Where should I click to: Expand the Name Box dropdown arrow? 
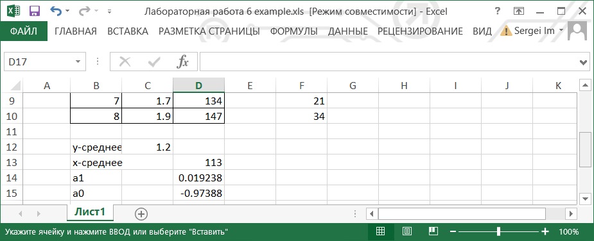78,62
